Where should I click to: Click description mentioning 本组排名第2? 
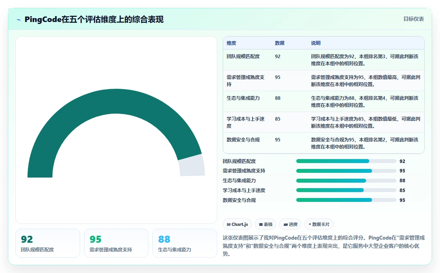coord(365,143)
